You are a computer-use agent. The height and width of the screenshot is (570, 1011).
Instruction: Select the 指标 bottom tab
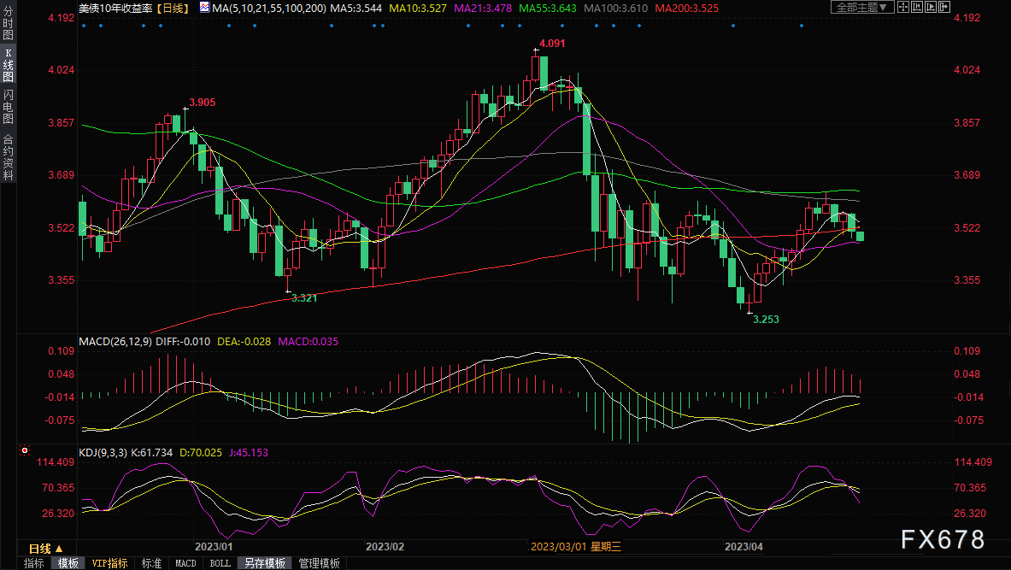(34, 563)
